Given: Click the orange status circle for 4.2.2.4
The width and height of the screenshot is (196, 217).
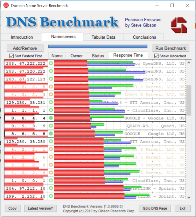Looking at the screenshot, I should 51,173.
